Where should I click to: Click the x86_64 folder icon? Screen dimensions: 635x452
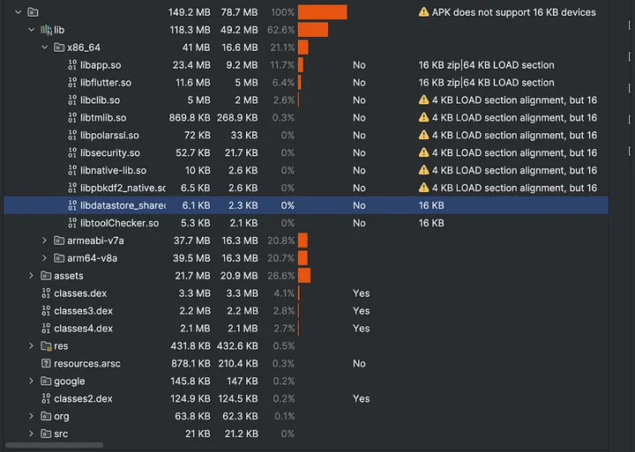pyautogui.click(x=59, y=48)
